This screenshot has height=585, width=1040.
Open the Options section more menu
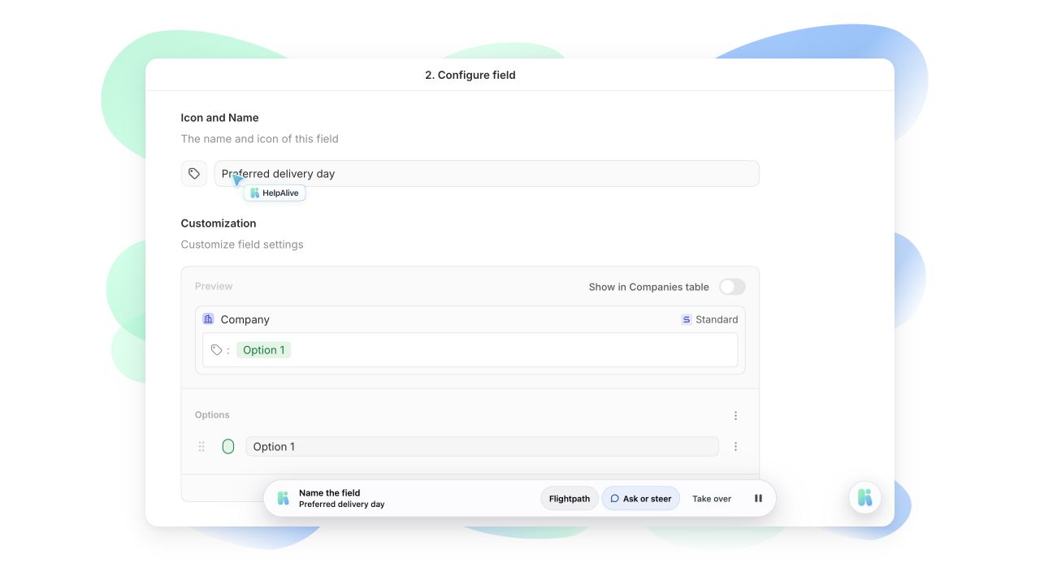736,415
